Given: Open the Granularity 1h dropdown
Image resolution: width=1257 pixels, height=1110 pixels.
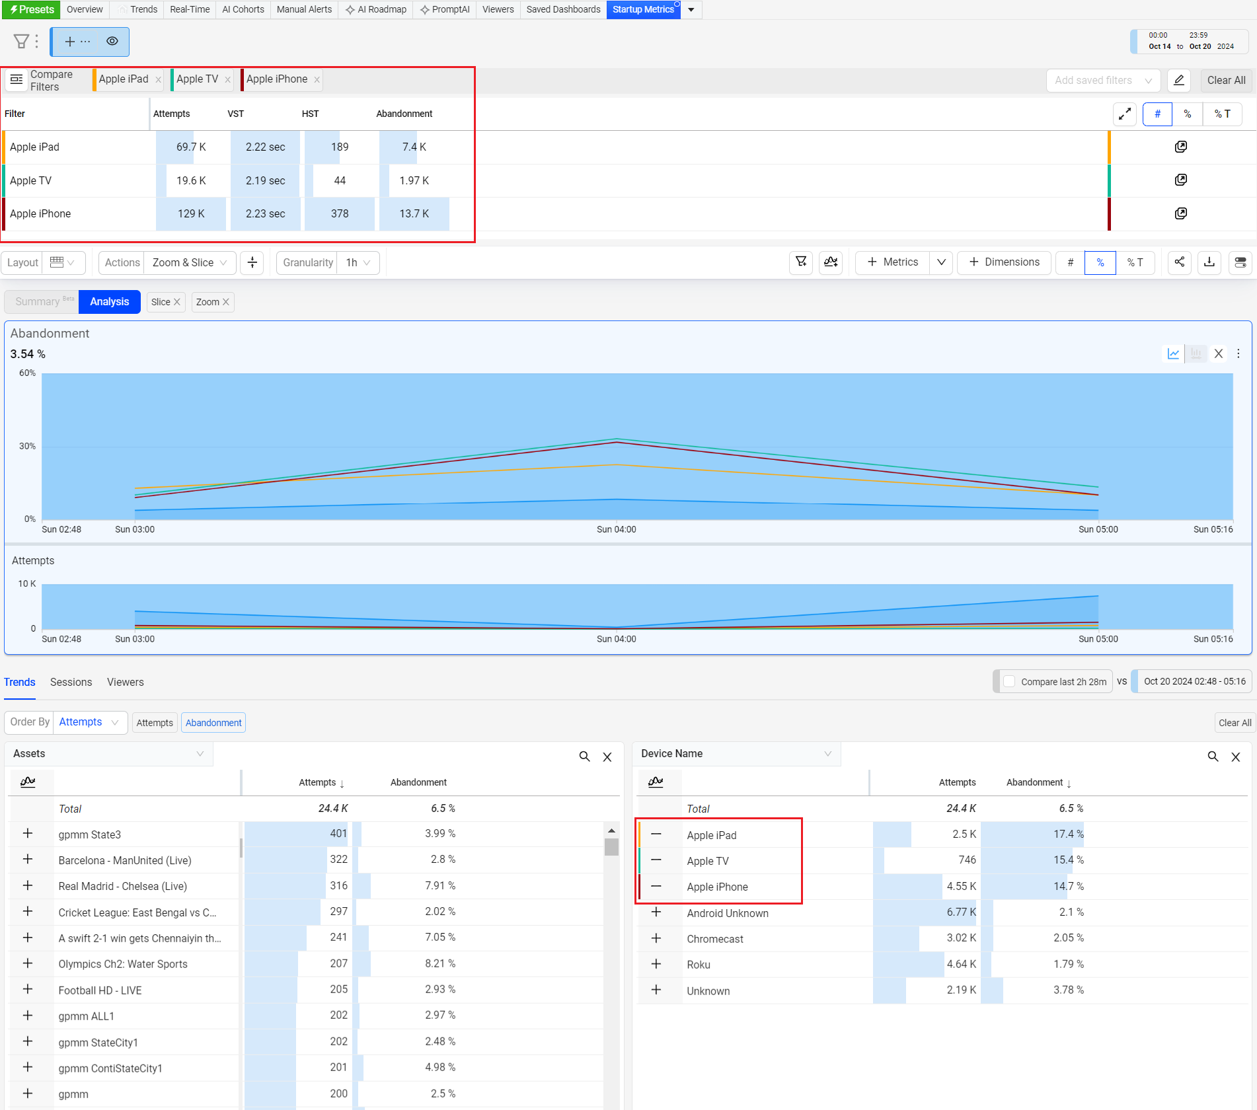Looking at the screenshot, I should (x=358, y=262).
